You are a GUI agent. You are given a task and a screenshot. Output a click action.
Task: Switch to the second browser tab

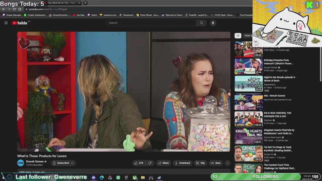(61, 3)
